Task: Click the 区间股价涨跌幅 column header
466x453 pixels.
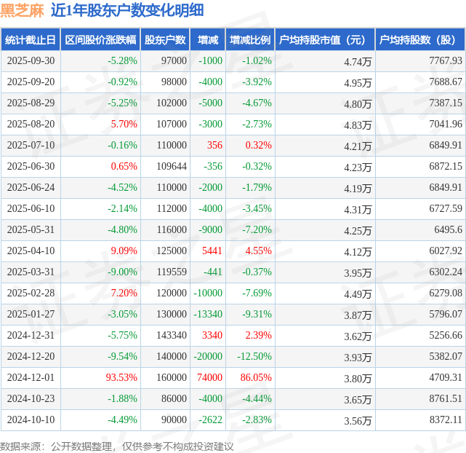Action: click(x=100, y=40)
